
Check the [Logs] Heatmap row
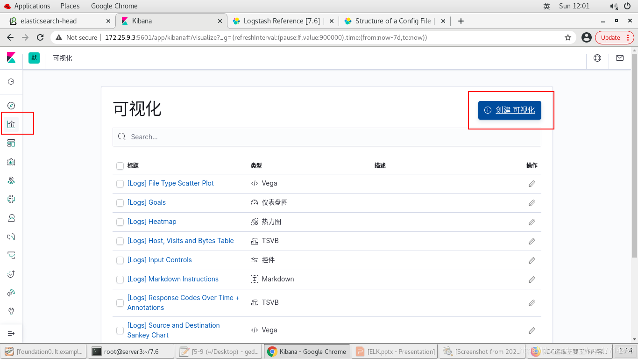point(120,222)
